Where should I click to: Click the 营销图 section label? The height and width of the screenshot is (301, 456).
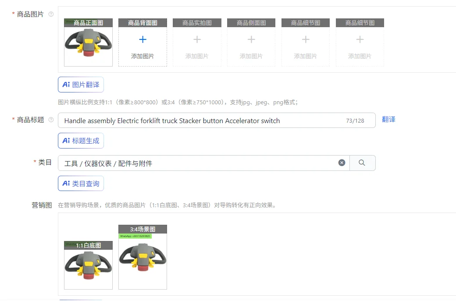(x=42, y=205)
